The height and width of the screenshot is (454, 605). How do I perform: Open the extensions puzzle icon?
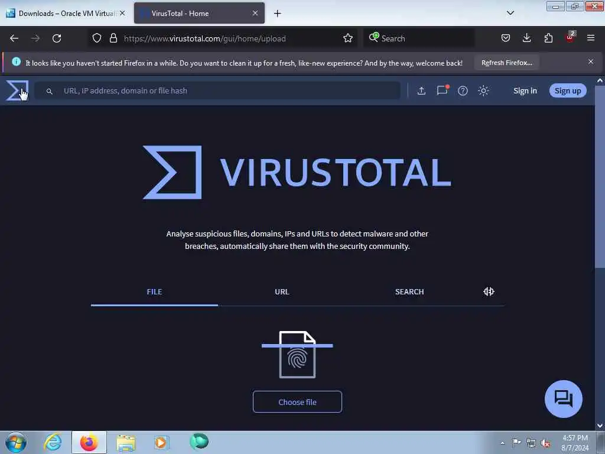(548, 38)
